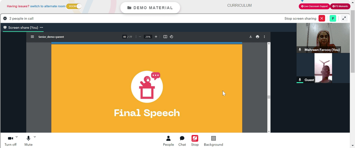
Task: Open the People panel
Action: [x=168, y=141]
